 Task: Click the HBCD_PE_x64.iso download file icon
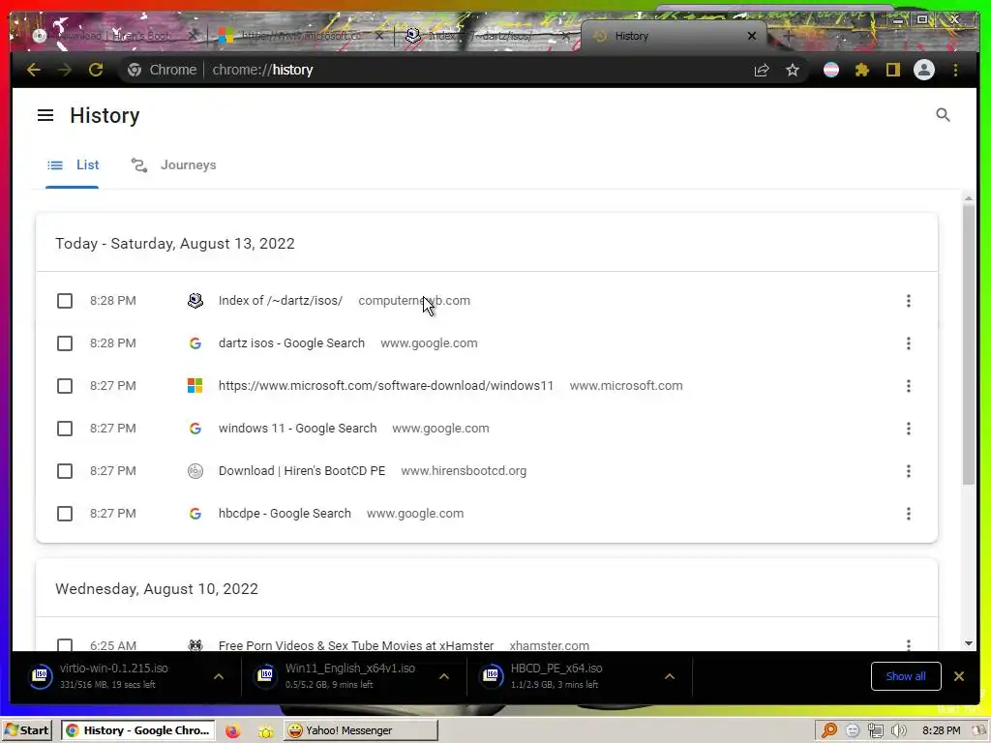(492, 676)
